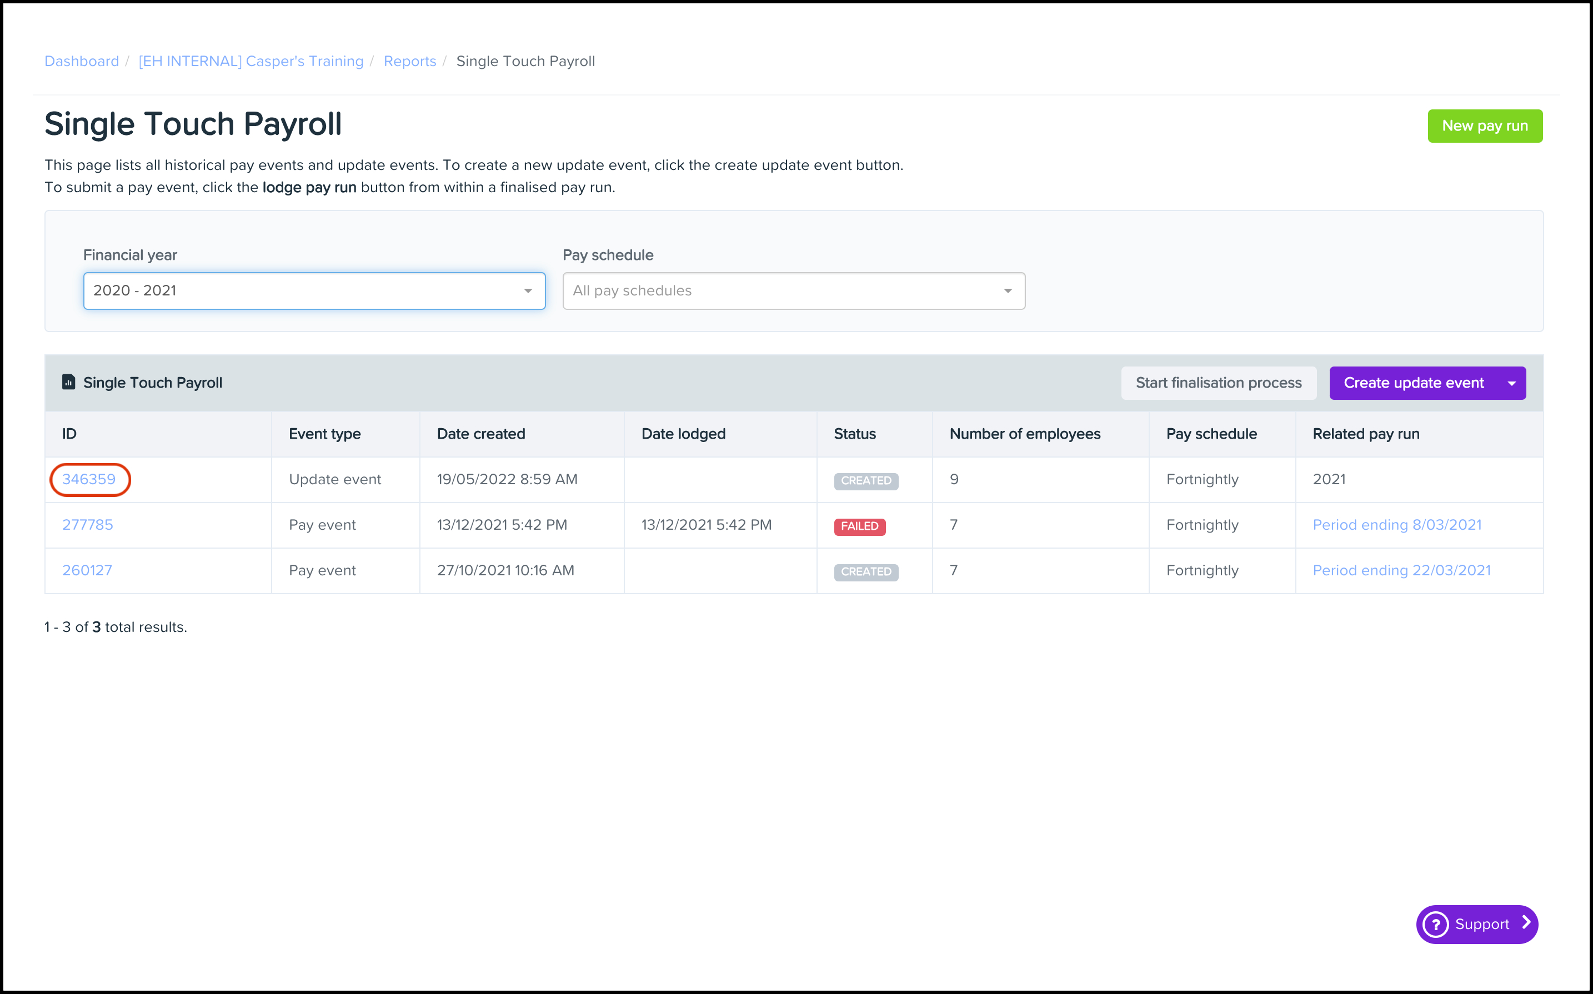Open event ID 346359
The image size is (1593, 994).
pos(89,479)
